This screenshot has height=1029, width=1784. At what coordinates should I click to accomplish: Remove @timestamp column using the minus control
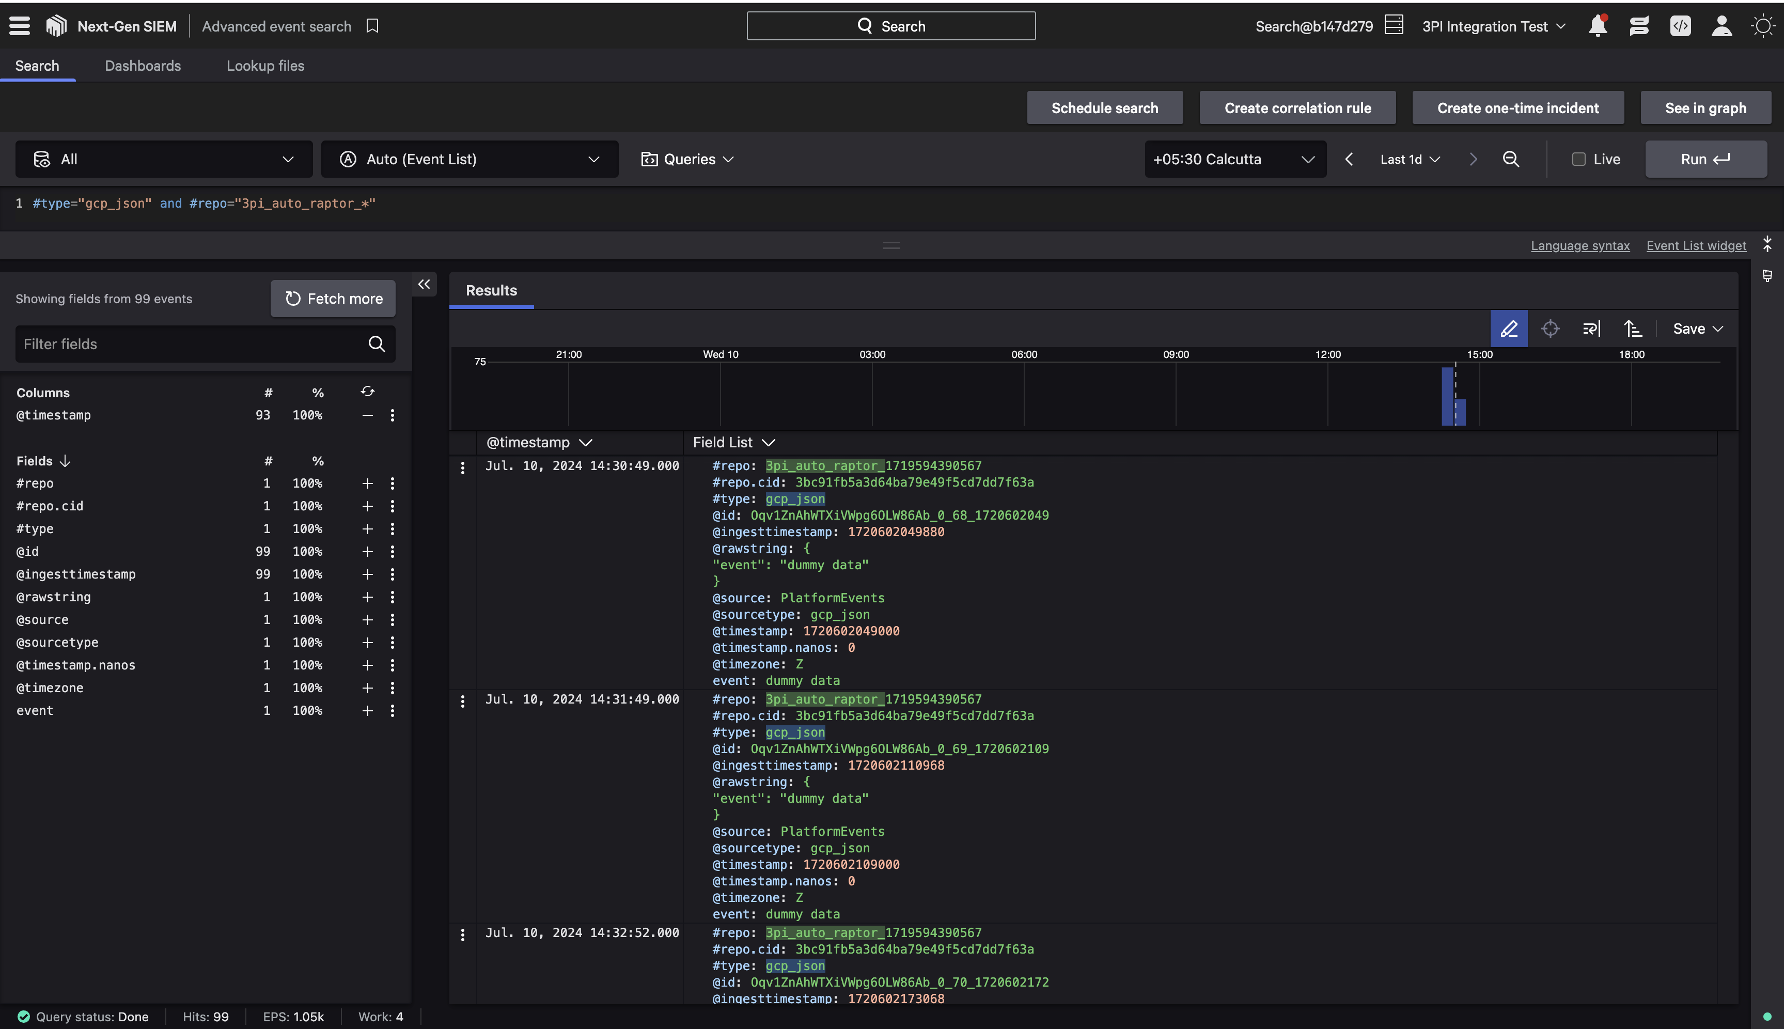[x=368, y=415]
